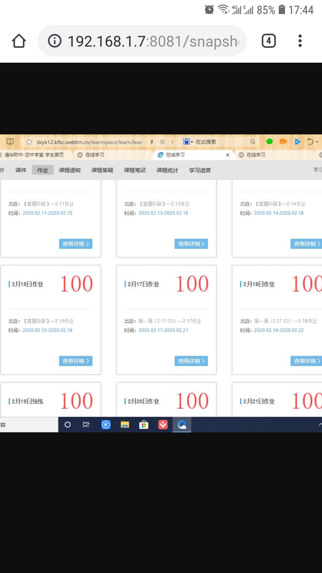322x573 pixels.
Task: Open Microsoft Store from the taskbar
Action: tap(144, 425)
